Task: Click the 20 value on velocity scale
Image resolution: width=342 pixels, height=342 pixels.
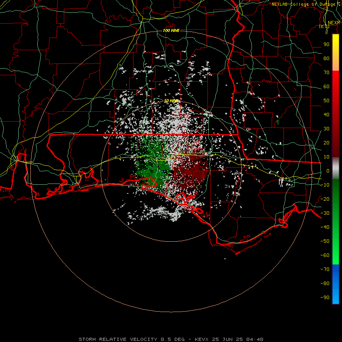Action: 326,142
